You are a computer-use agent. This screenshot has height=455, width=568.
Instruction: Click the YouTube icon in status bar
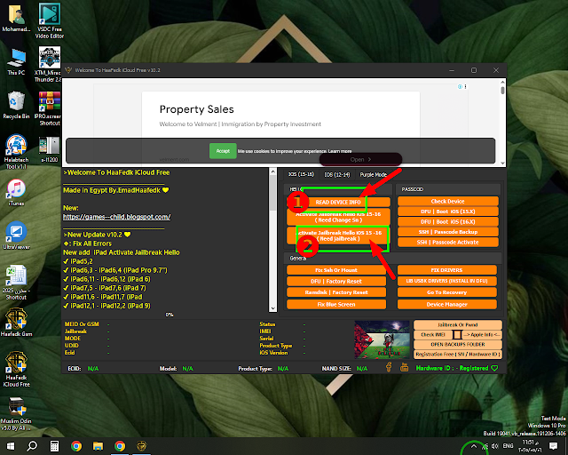[404, 368]
